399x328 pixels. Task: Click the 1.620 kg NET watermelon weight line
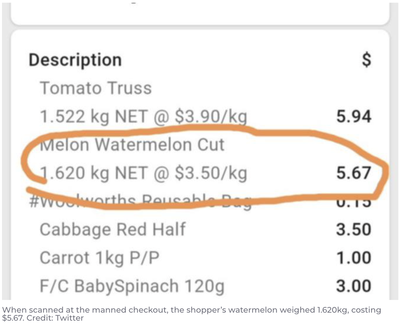coord(143,173)
